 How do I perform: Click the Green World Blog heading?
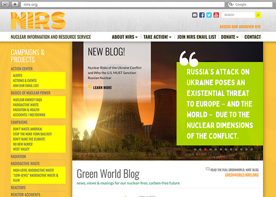click(108, 174)
